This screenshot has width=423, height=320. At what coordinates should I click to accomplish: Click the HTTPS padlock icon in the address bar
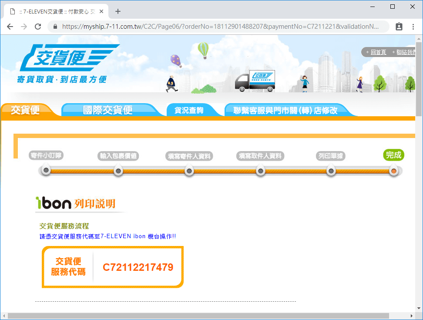pyautogui.click(x=55, y=26)
